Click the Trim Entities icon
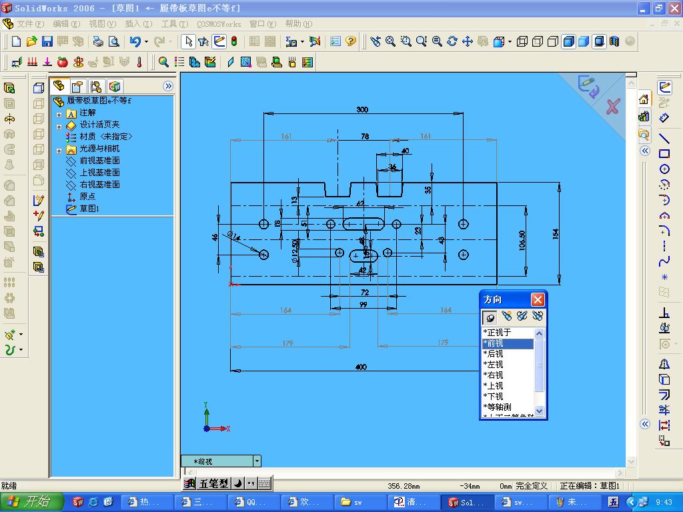The width and height of the screenshot is (683, 512). click(x=664, y=410)
